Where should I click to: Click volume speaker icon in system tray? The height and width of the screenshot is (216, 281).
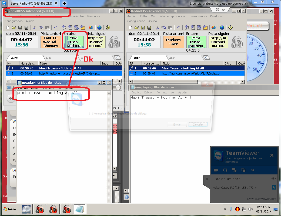[250, 209]
